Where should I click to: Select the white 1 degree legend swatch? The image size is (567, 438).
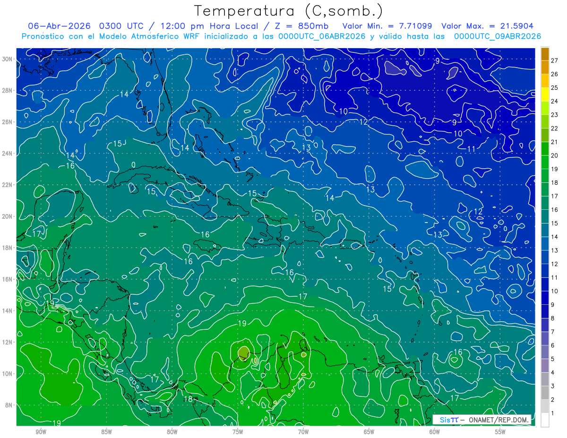545,420
